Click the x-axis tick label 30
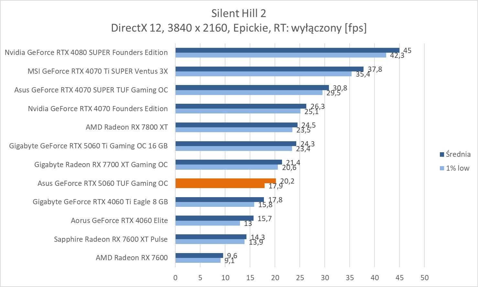This screenshot has width=478, height=287. tap(325, 277)
